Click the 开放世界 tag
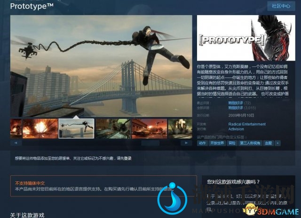The image size is (301, 218). point(217,143)
